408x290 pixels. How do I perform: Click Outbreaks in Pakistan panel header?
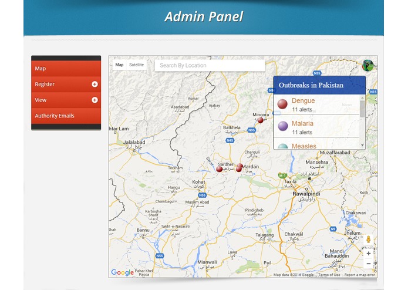319,85
